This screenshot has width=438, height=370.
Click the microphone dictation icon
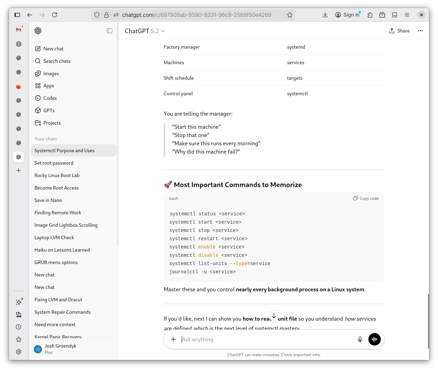pos(360,339)
